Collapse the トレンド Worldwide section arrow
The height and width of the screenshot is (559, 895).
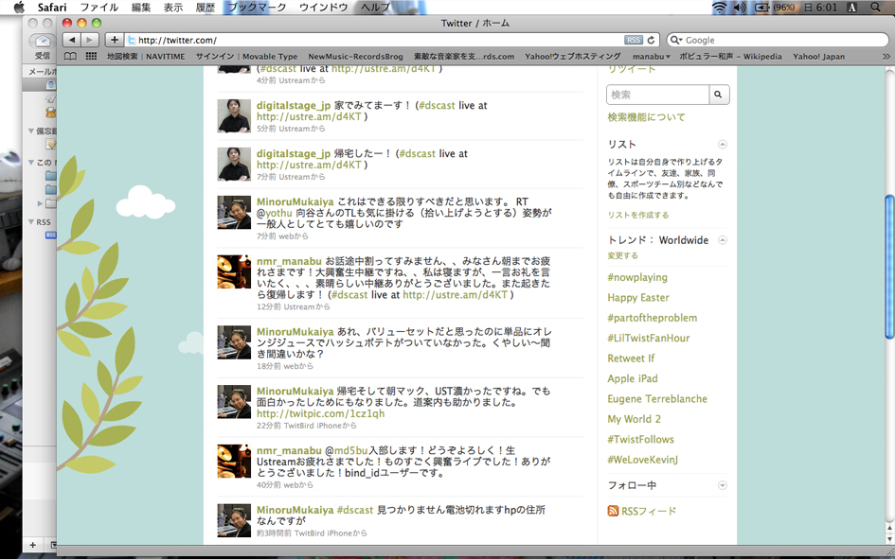[722, 240]
